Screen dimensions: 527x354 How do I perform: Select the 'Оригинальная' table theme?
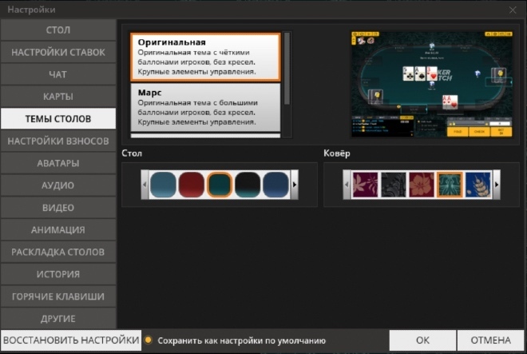click(205, 57)
